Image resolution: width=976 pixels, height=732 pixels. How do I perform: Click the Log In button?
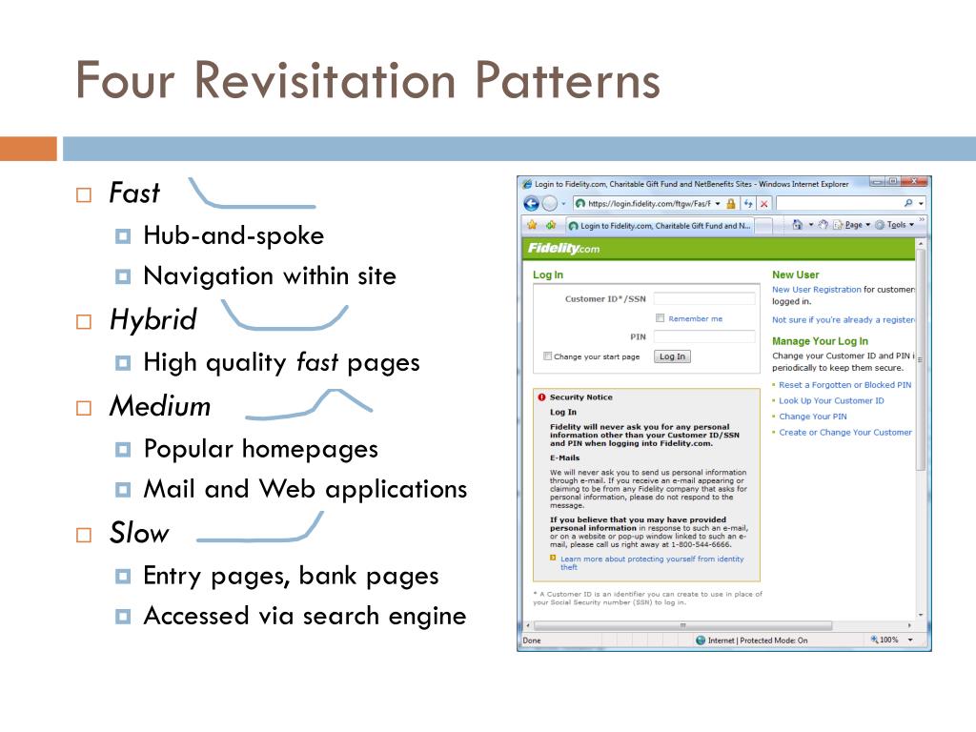pyautogui.click(x=672, y=356)
